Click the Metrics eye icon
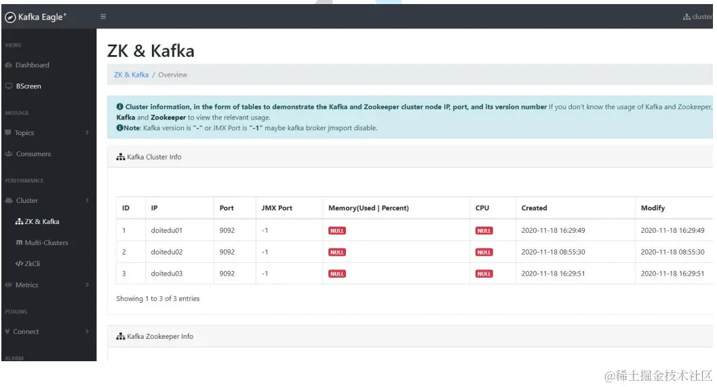This screenshot has height=387, width=717. 8,284
